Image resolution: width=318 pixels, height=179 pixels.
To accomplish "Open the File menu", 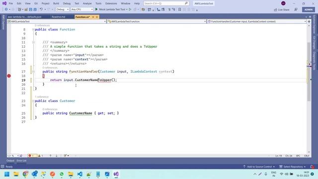I will [11, 3].
